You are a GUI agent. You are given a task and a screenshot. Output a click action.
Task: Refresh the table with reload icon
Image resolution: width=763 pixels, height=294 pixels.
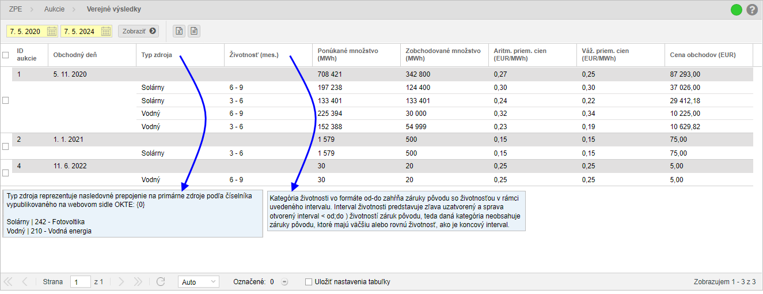click(161, 282)
